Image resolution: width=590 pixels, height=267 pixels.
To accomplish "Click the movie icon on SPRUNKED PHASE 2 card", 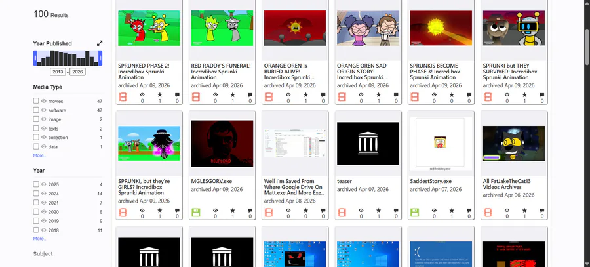I will [x=123, y=97].
